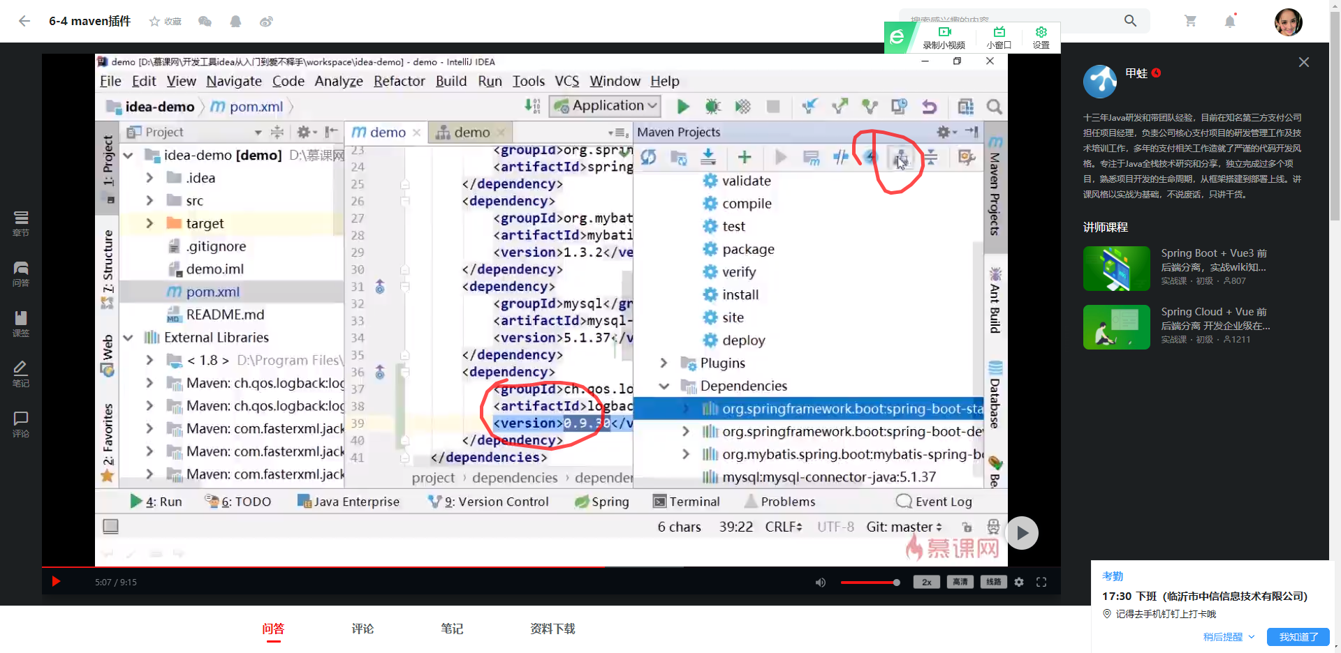Click Show Dependencies icon in Maven toolbar
Viewport: 1341px width, 653px height.
(x=901, y=158)
